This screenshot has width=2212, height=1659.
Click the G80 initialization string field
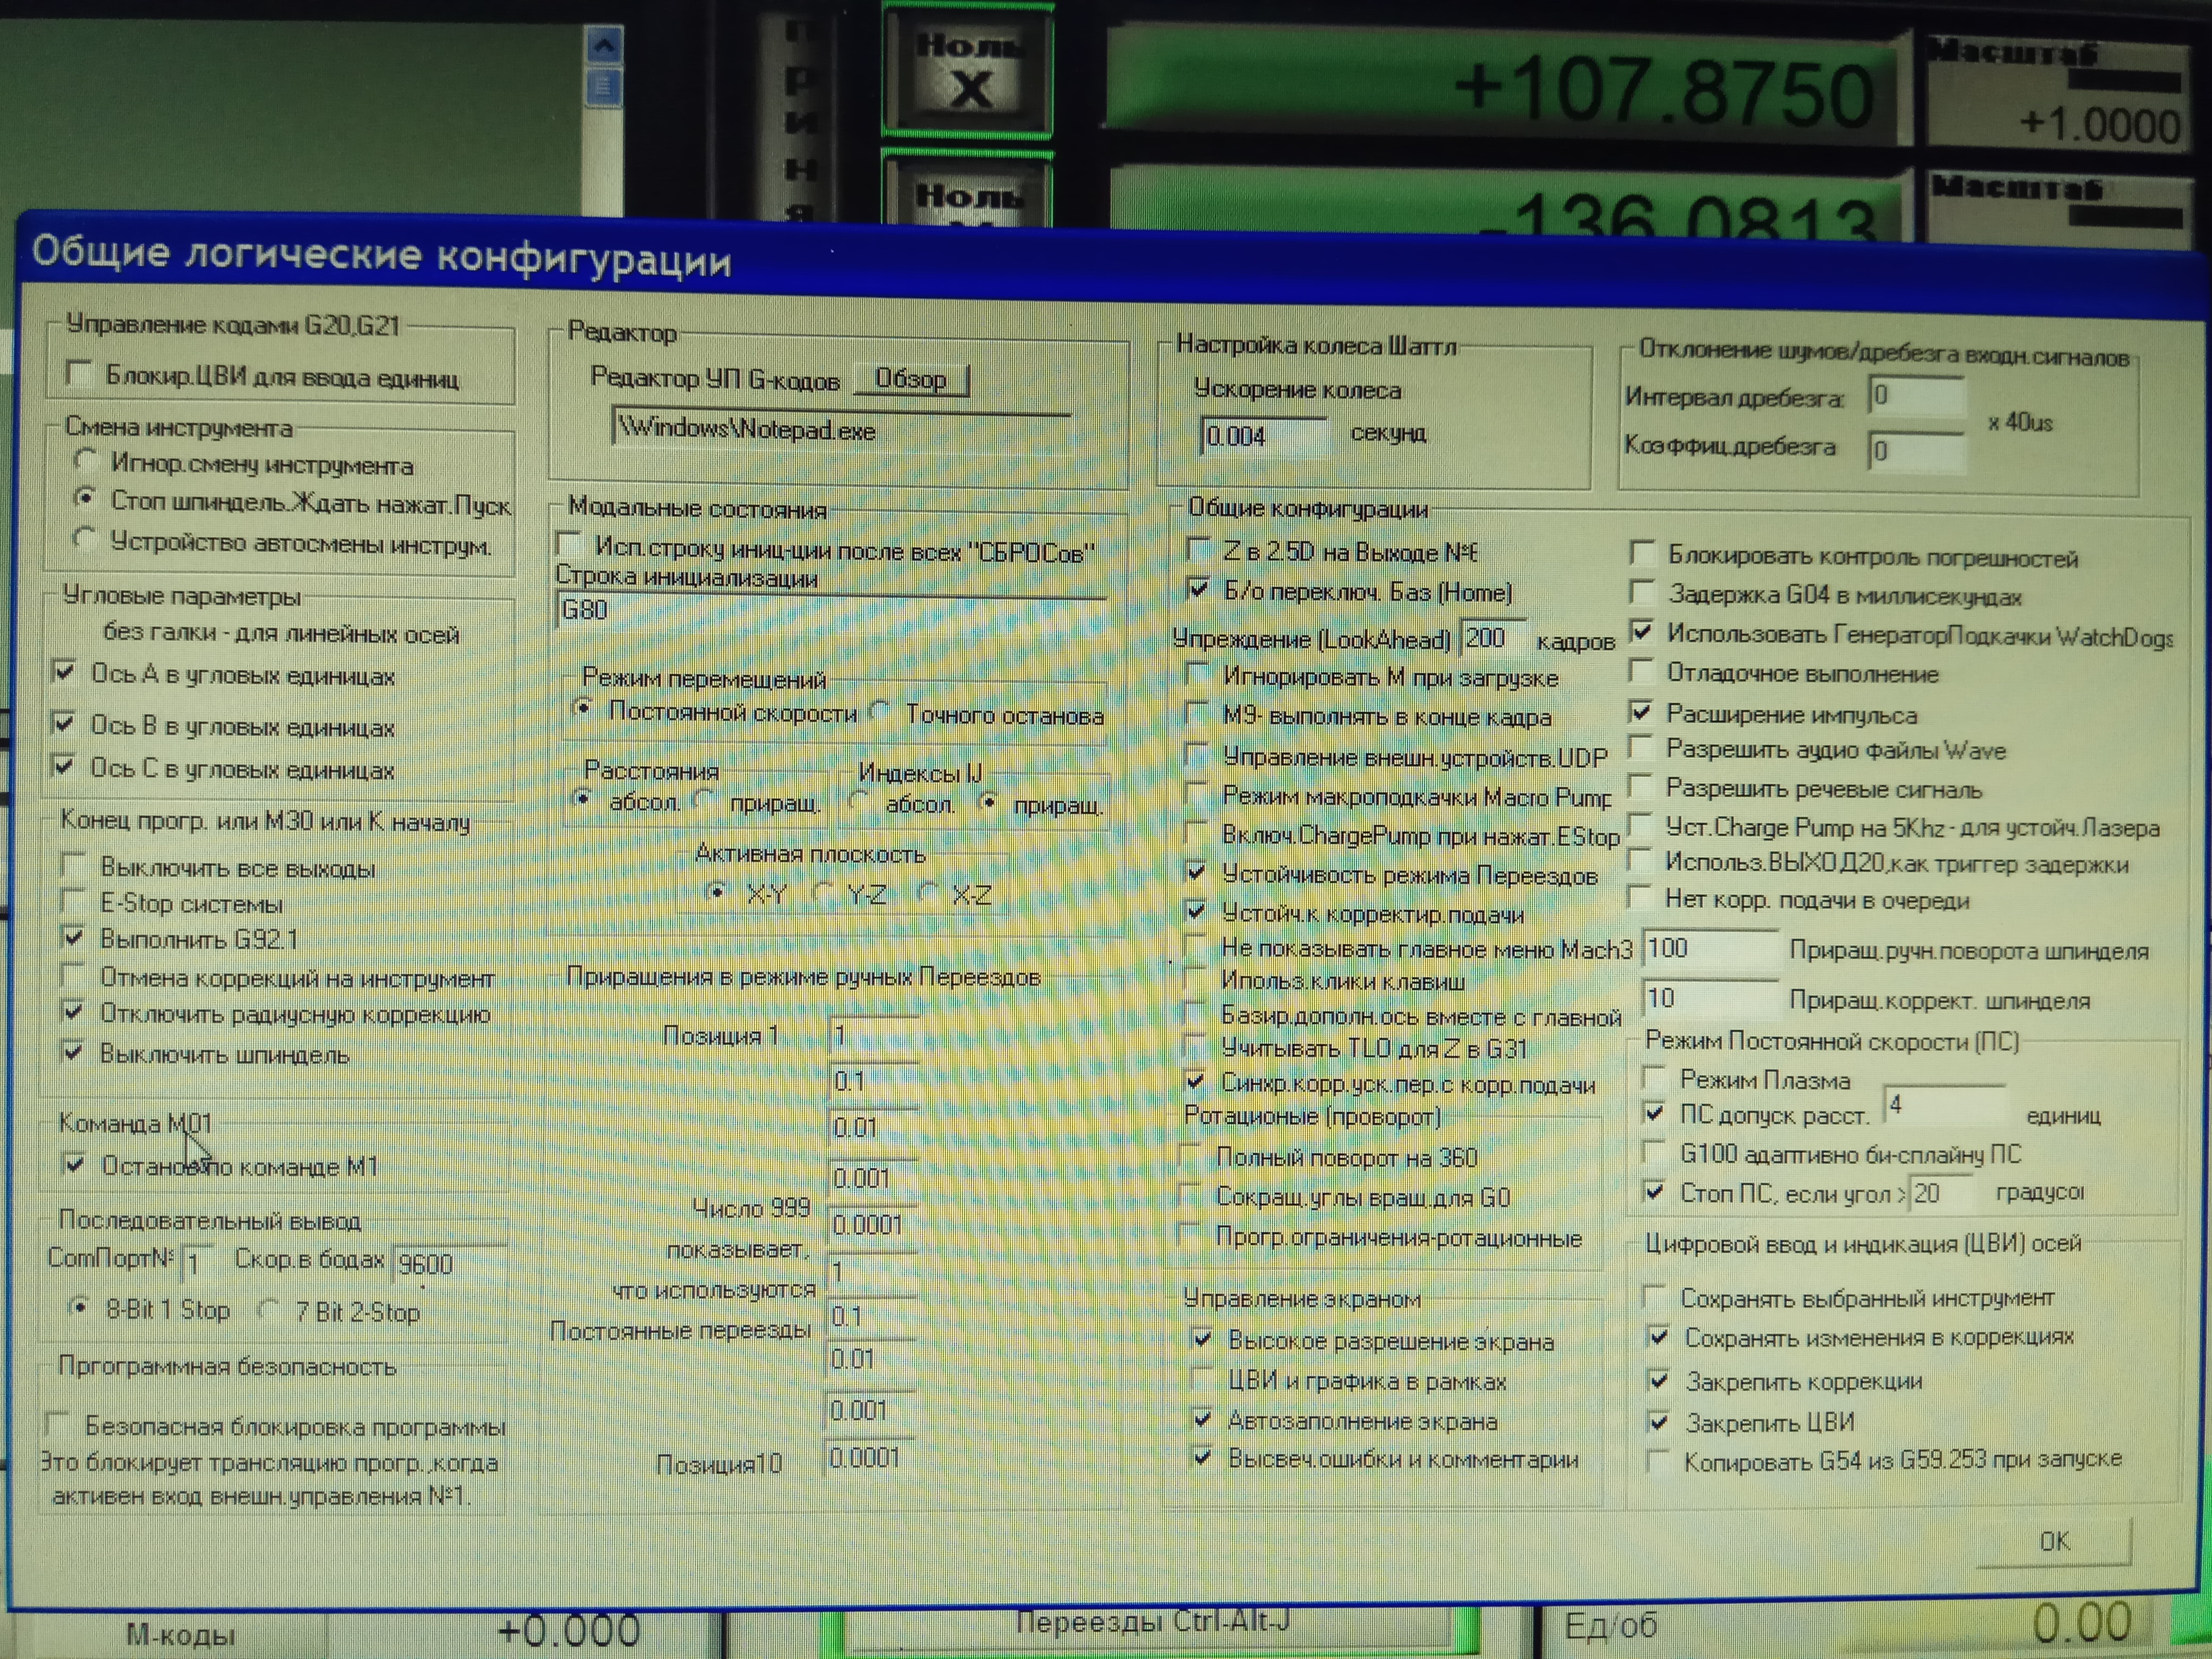[x=830, y=611]
